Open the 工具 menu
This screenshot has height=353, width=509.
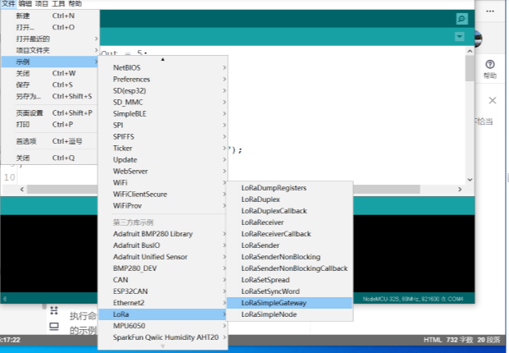click(58, 3)
